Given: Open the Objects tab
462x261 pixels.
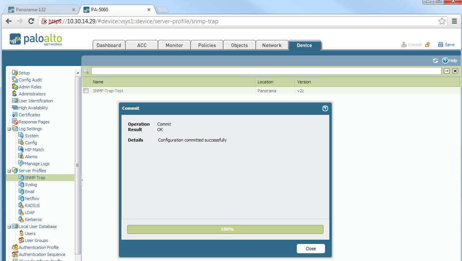Looking at the screenshot, I should (239, 45).
